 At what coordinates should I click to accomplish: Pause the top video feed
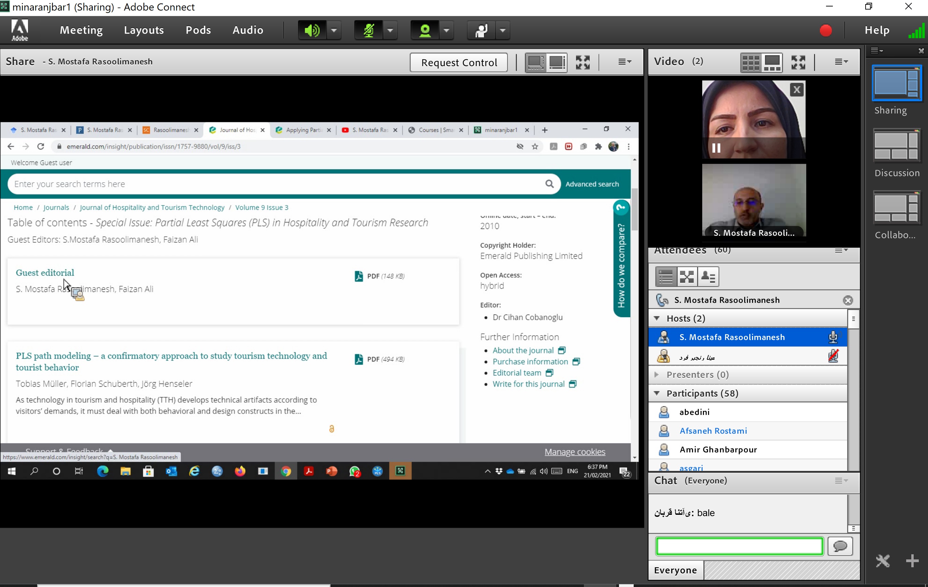(x=716, y=148)
